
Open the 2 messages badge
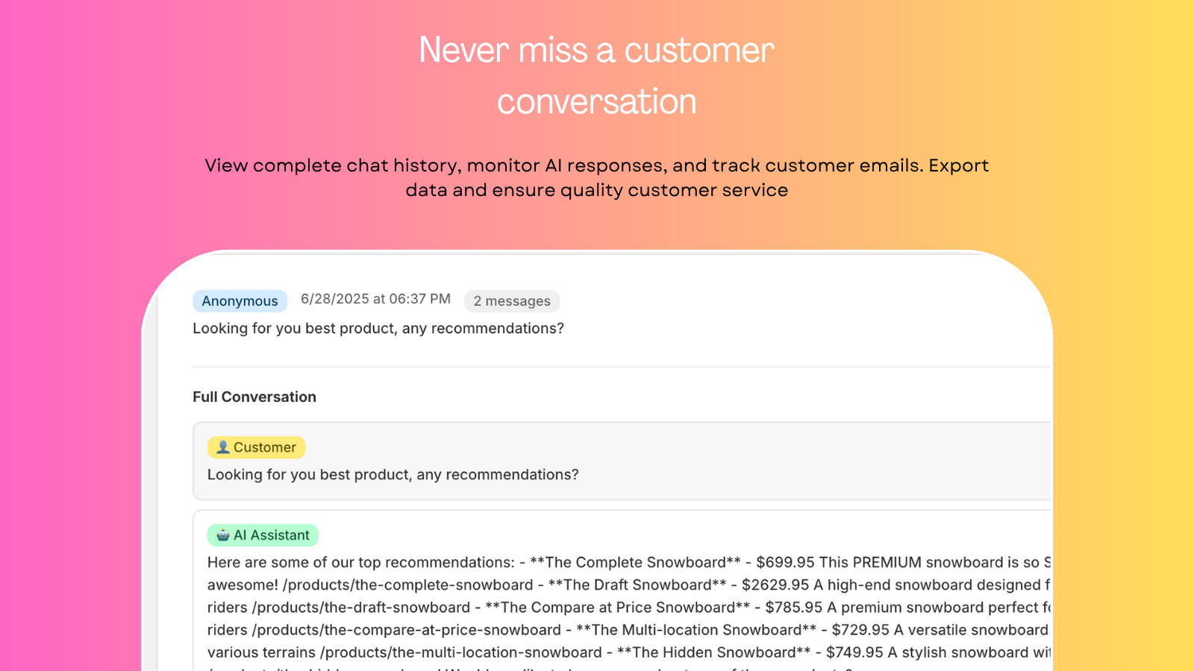[x=512, y=301]
